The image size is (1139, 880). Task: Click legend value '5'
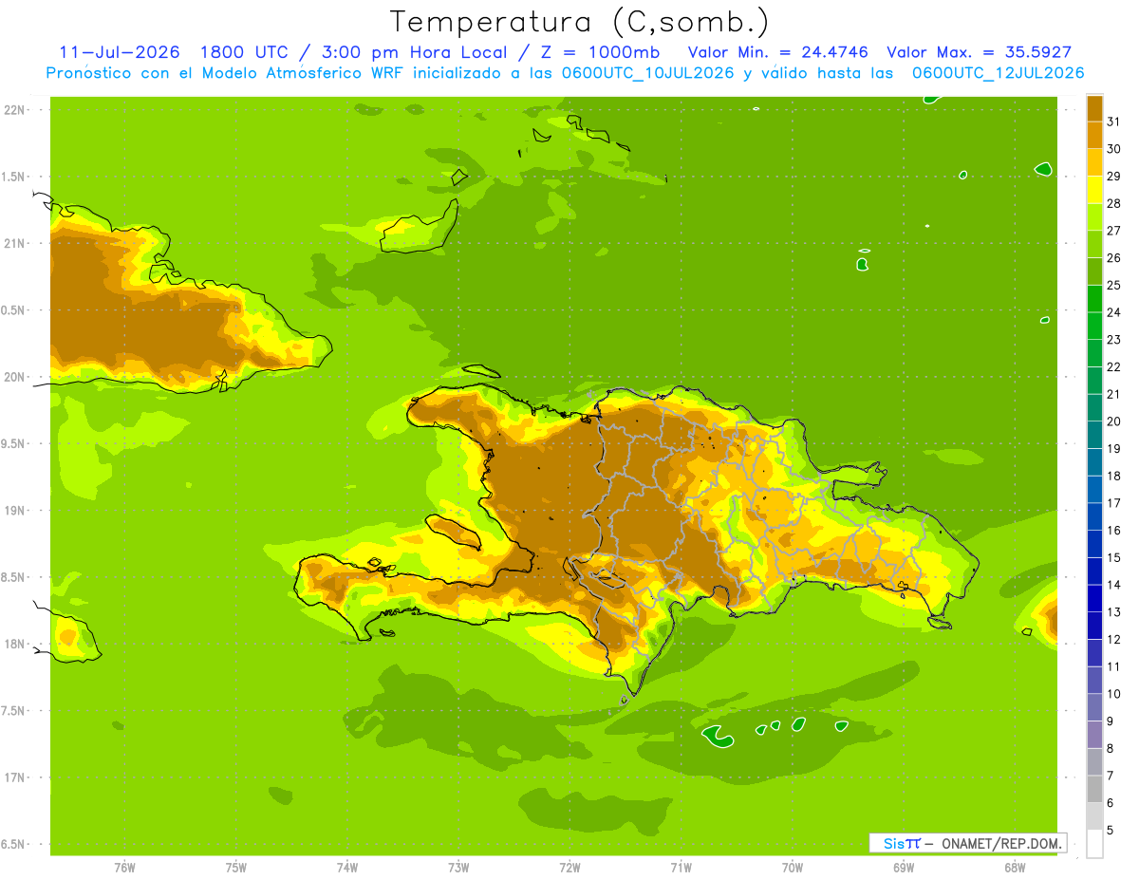tap(1111, 830)
